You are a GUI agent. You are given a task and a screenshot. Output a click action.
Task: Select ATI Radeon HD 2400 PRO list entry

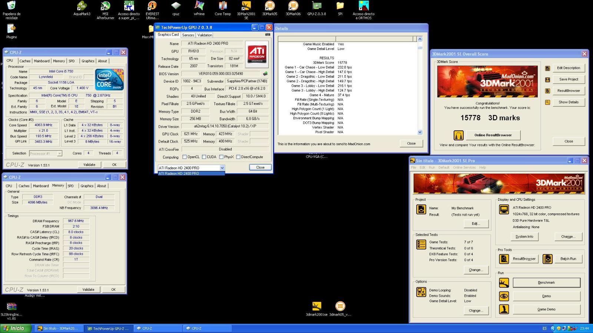pos(191,173)
